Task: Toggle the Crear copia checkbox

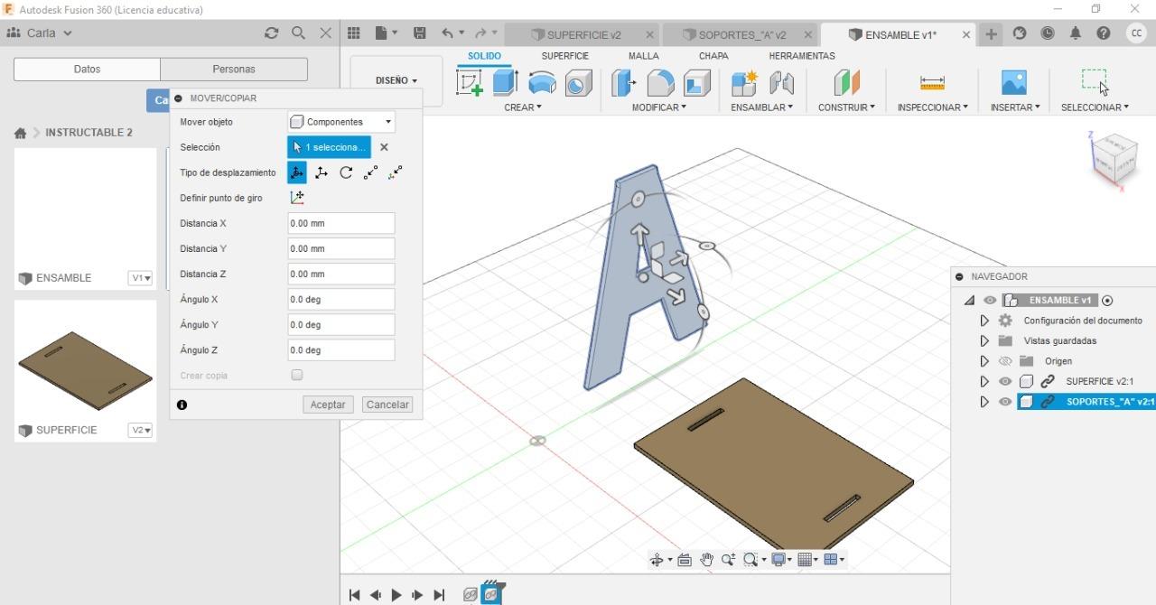Action: 297,375
